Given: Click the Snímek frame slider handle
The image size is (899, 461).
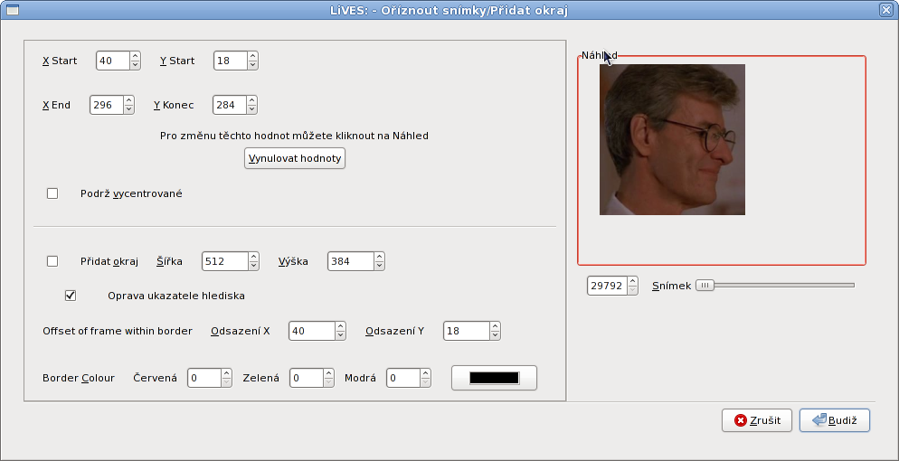Looking at the screenshot, I should click(x=705, y=286).
